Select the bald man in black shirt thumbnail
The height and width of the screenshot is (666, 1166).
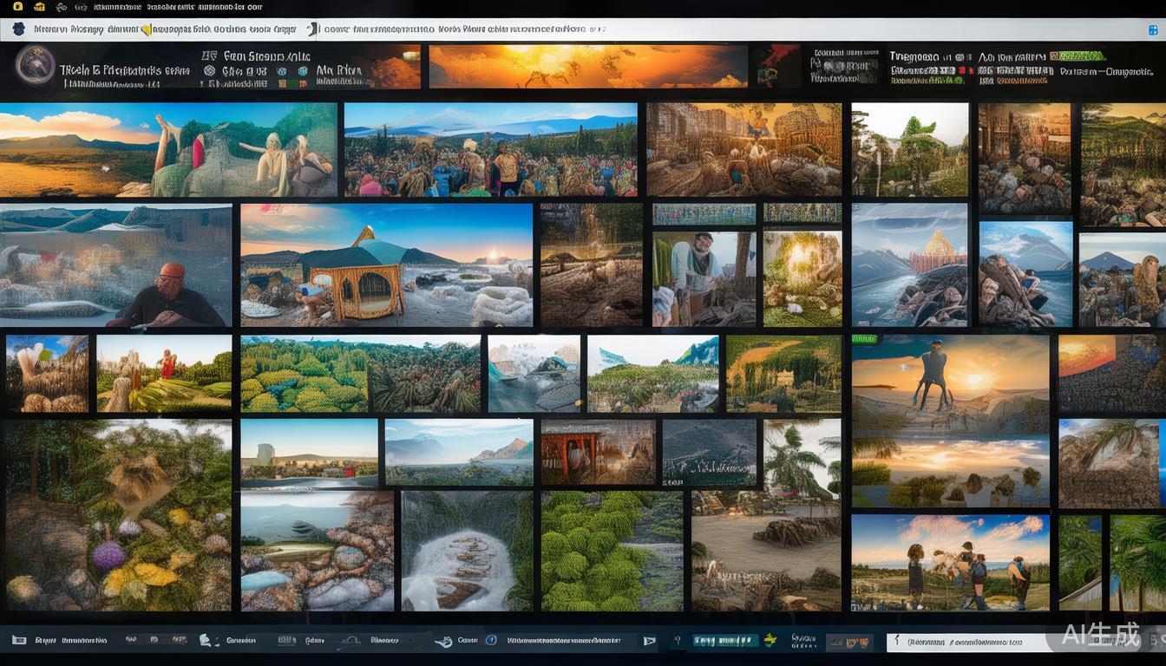pos(115,264)
